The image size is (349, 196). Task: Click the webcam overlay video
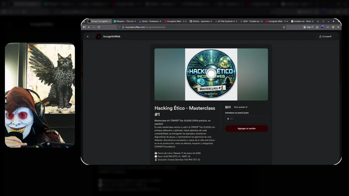pos(40,95)
